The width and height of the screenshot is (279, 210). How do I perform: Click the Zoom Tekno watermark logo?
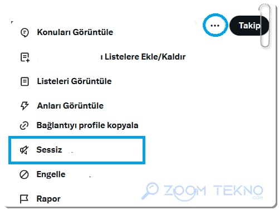click(x=202, y=191)
